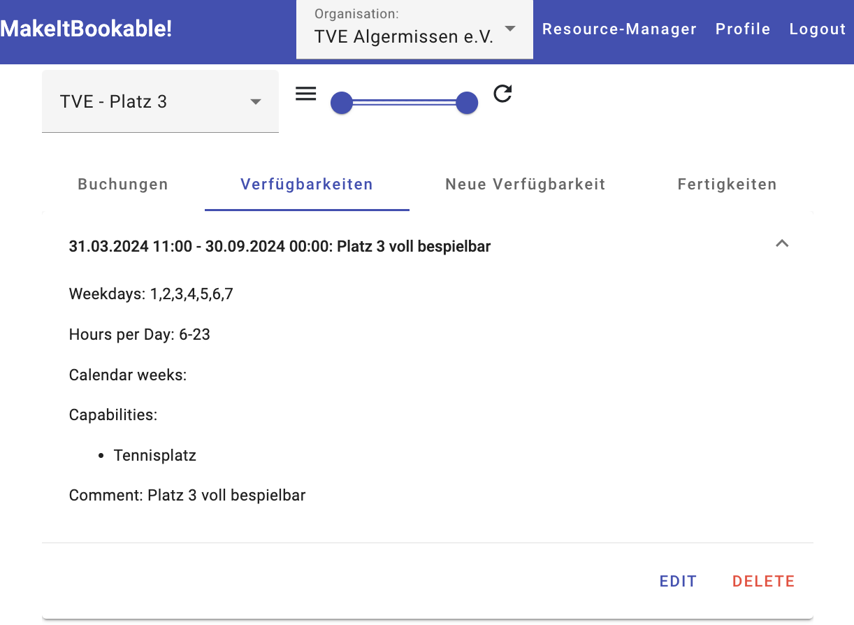
Task: Open Resource-Manager from the top bar
Action: (x=619, y=29)
